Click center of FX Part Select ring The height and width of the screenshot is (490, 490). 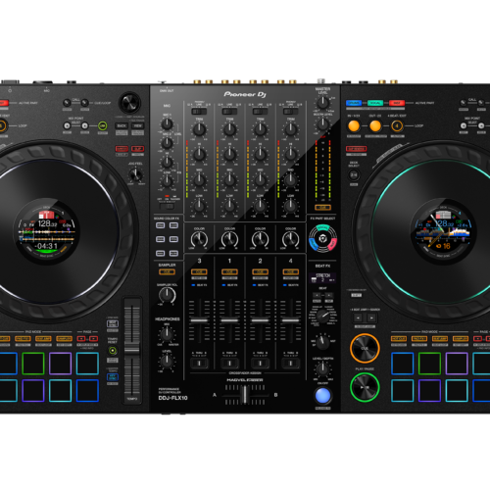322,238
